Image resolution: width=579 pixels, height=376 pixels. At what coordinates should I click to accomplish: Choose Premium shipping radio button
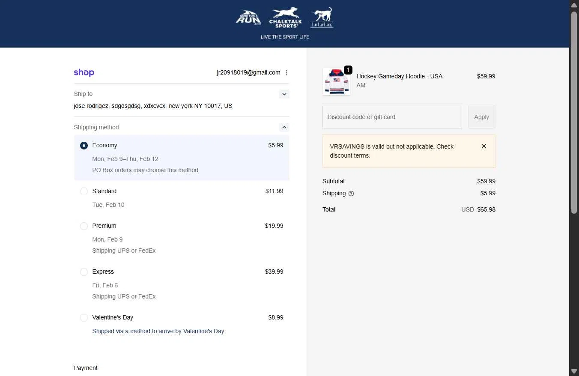point(84,226)
